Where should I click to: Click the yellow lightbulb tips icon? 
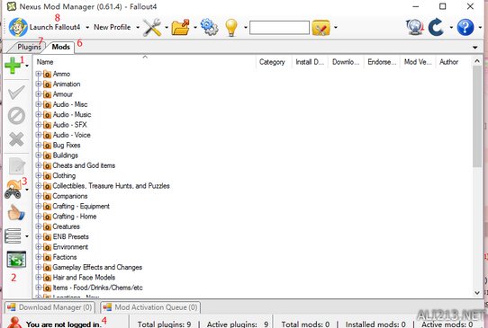[231, 27]
